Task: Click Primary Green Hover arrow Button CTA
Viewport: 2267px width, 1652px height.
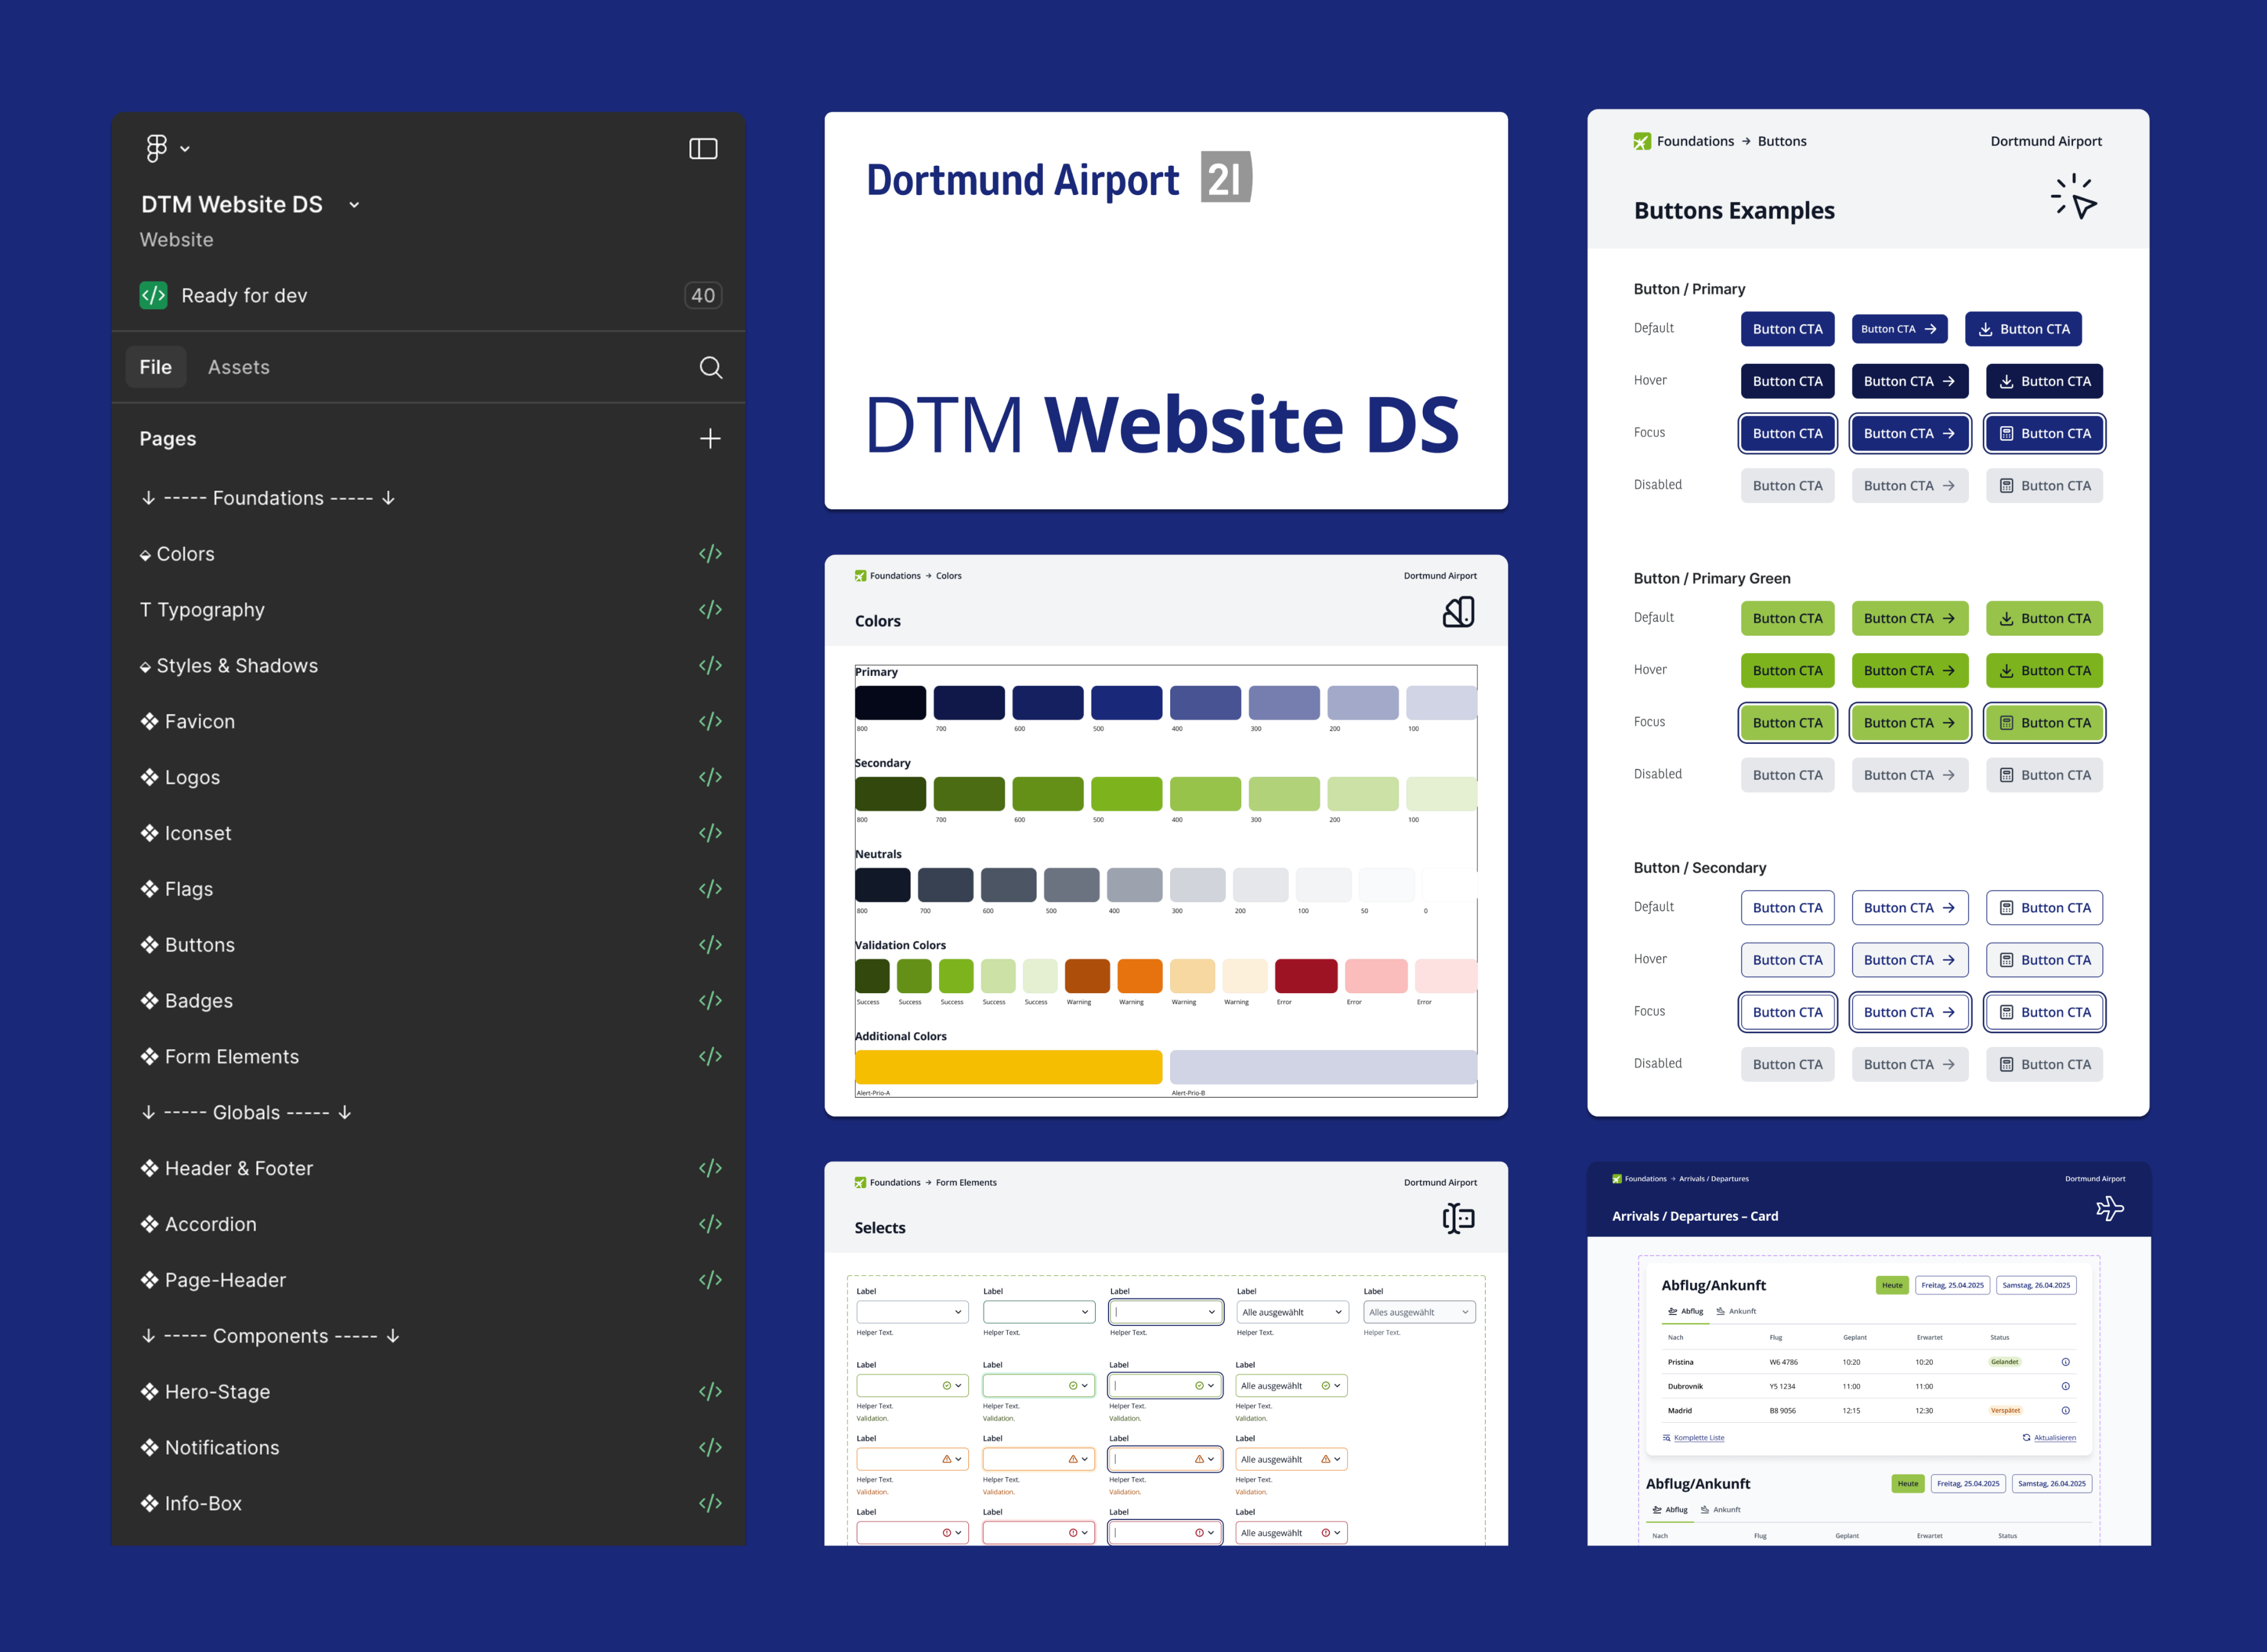Action: point(1909,670)
